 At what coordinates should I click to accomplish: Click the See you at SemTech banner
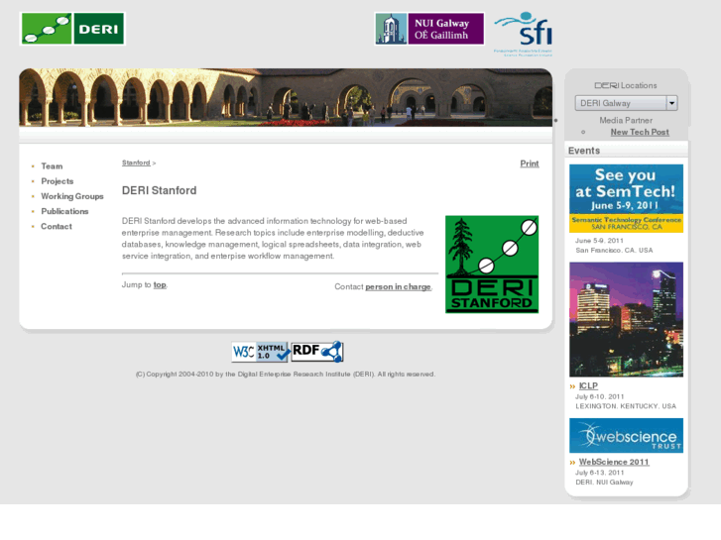pos(626,198)
